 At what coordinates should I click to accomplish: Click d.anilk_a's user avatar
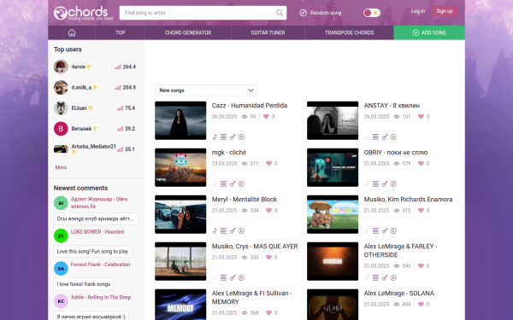tap(61, 88)
